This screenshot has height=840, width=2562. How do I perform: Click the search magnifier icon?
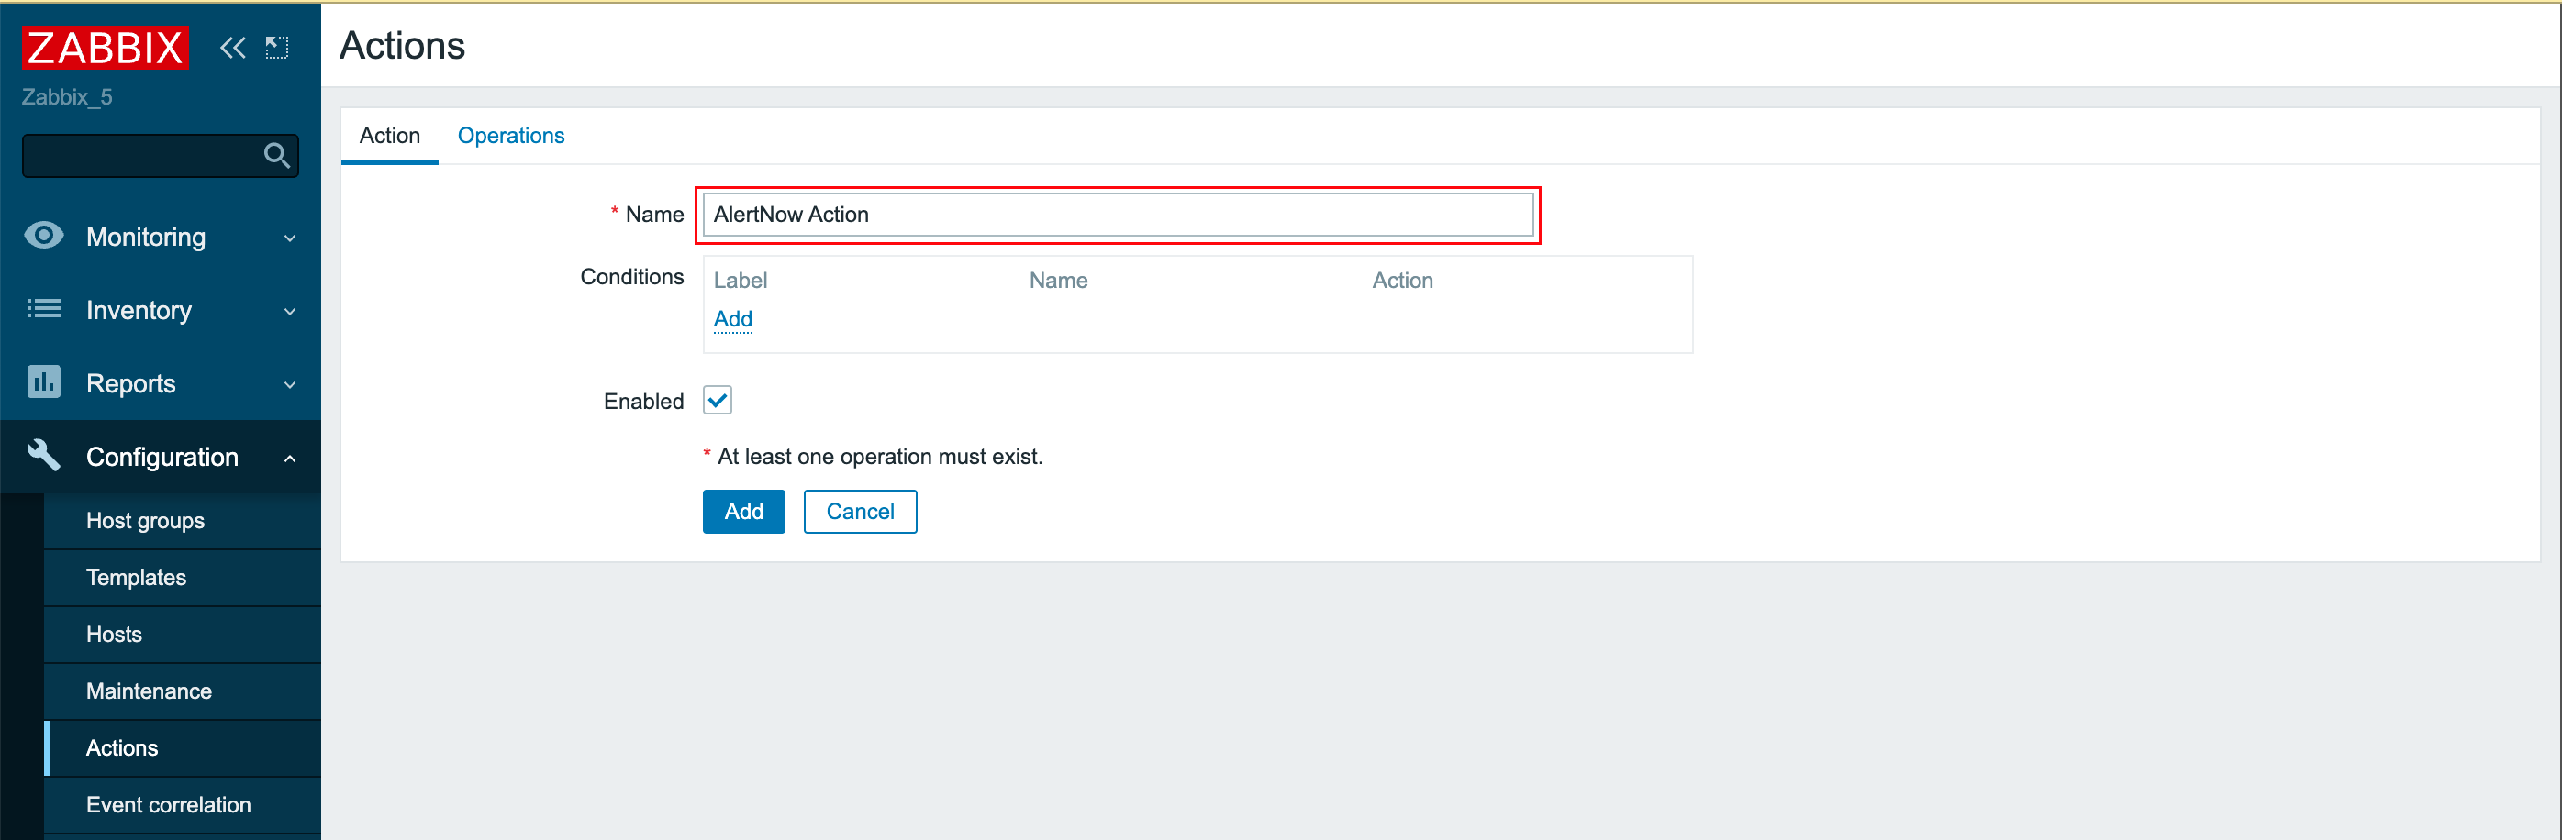click(x=276, y=156)
